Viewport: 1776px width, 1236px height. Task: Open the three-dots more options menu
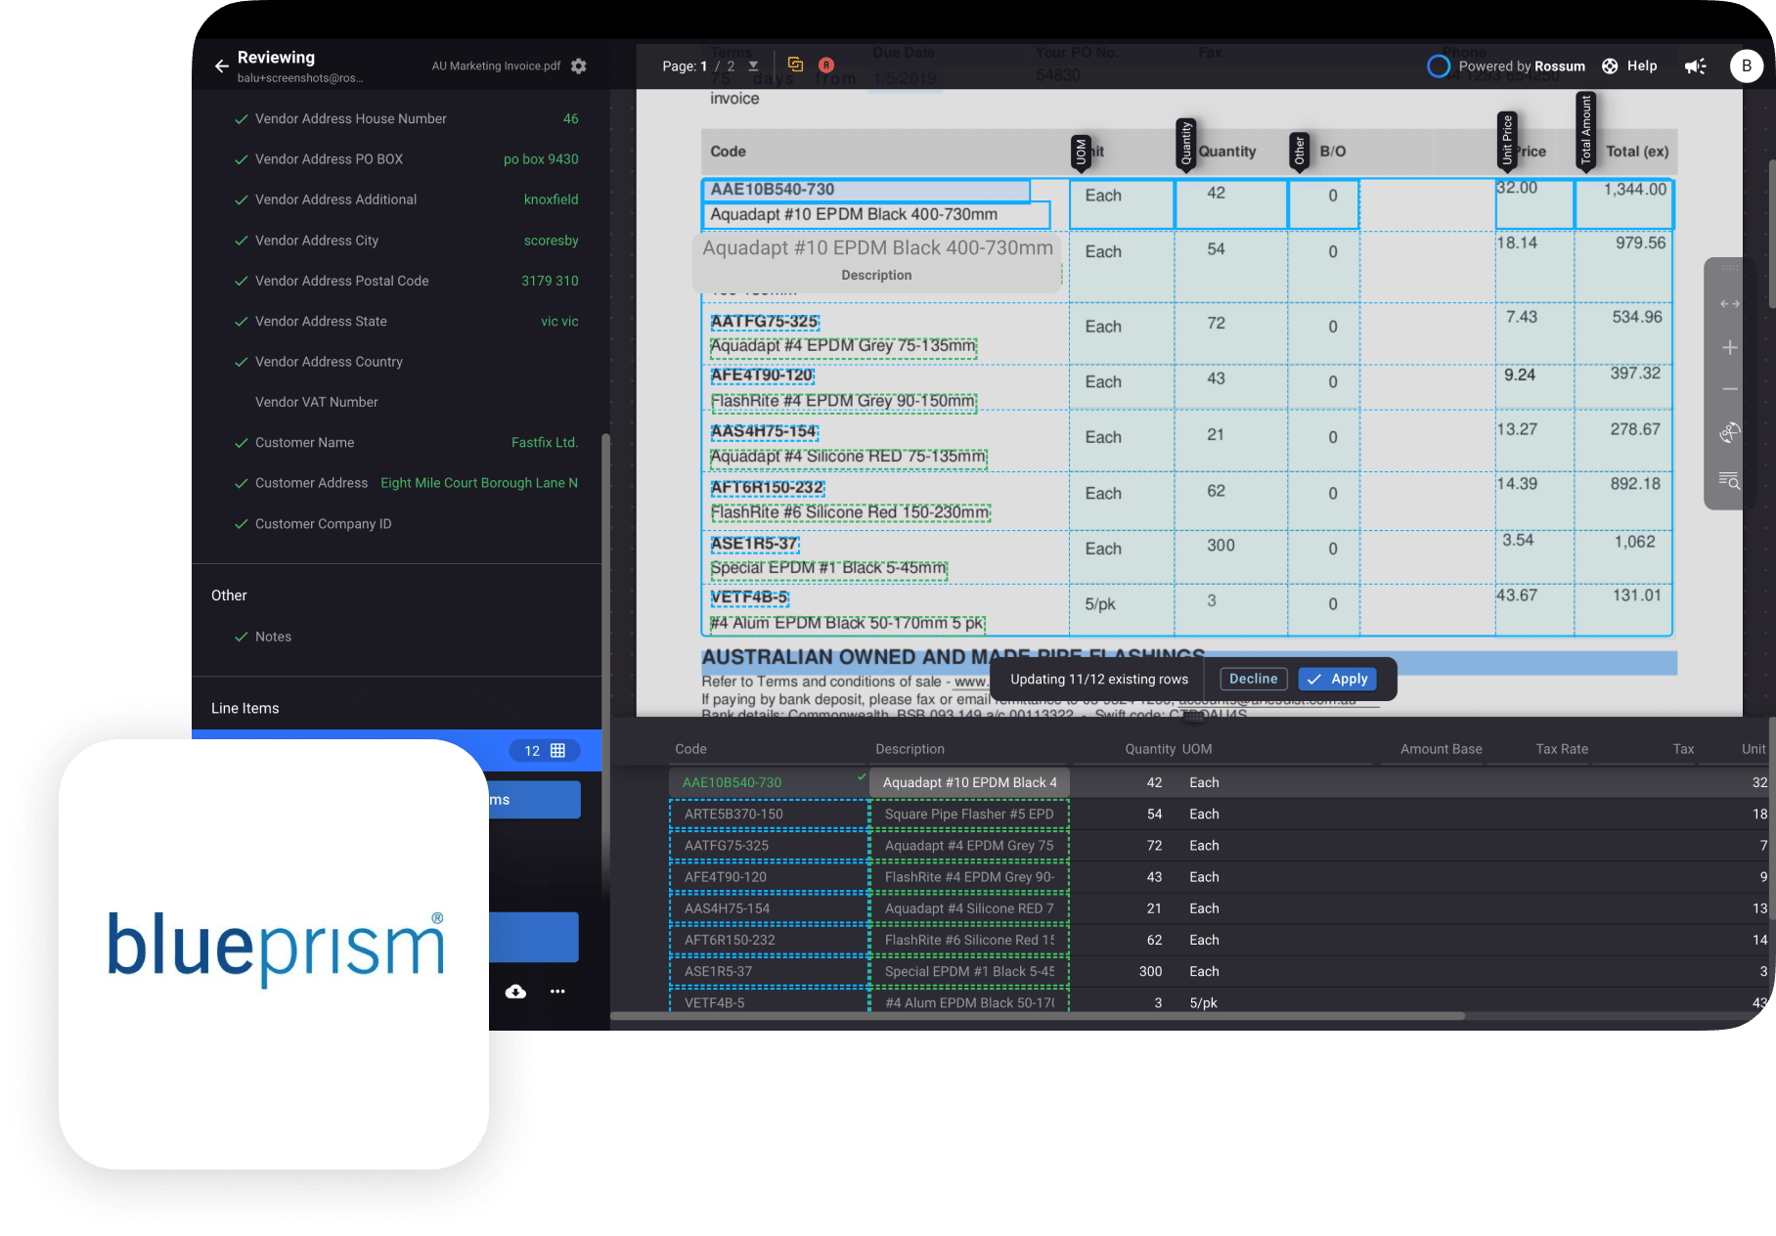tap(557, 992)
